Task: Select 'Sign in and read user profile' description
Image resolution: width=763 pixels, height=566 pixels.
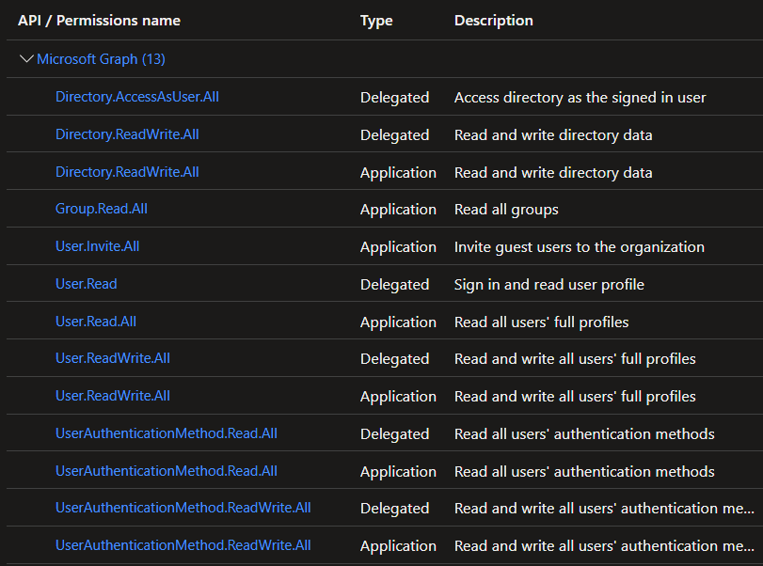Action: (x=548, y=284)
